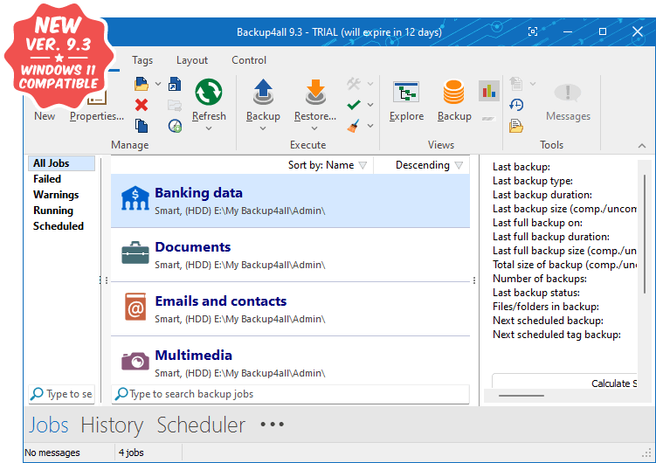
Task: Click the focus mode icon in title bar
Action: pos(533,31)
